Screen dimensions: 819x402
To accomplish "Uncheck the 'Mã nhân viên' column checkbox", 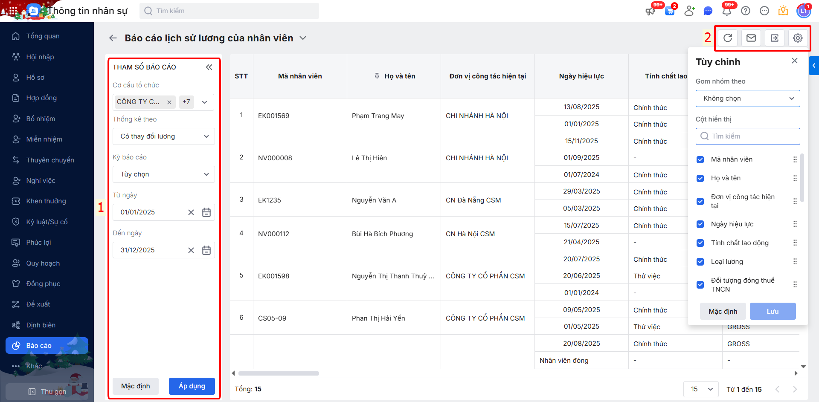I will [700, 159].
